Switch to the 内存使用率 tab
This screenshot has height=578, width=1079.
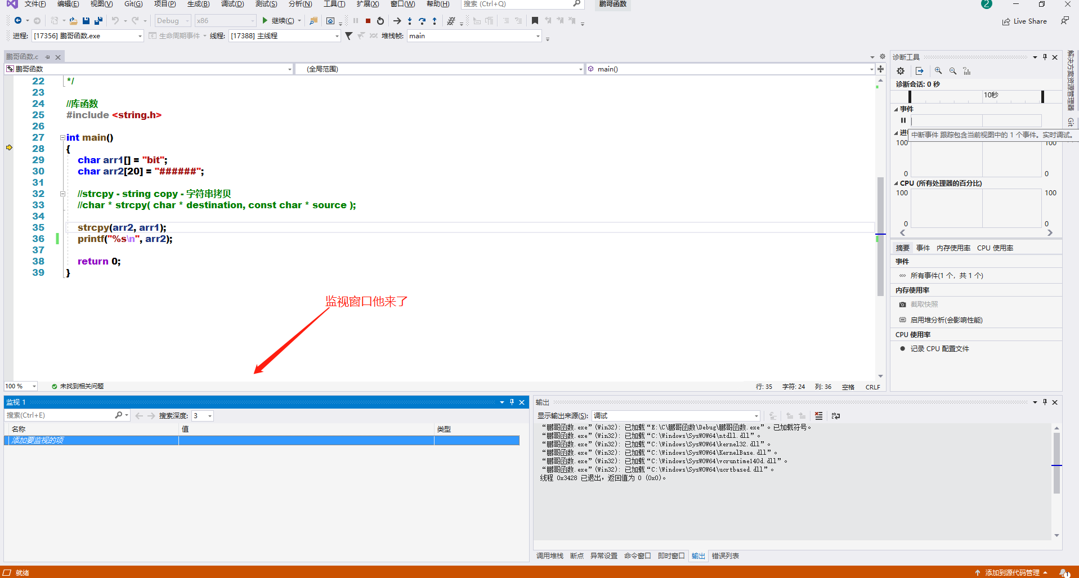tap(953, 248)
